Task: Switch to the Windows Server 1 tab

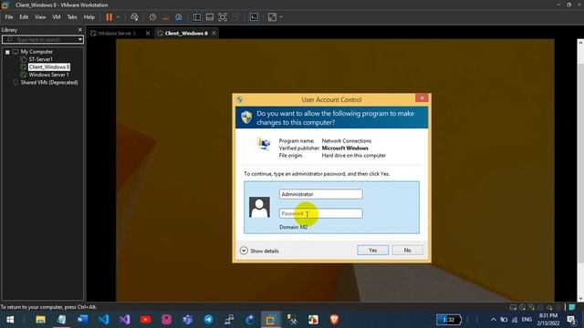Action: pyautogui.click(x=117, y=33)
